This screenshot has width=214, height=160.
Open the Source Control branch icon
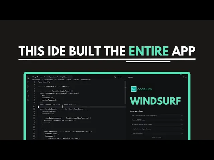[x=28, y=87]
